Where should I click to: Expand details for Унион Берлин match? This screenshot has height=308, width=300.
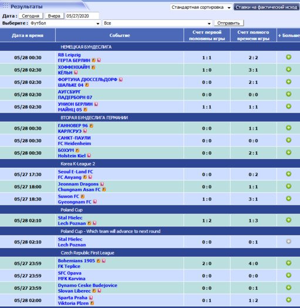coord(288,106)
